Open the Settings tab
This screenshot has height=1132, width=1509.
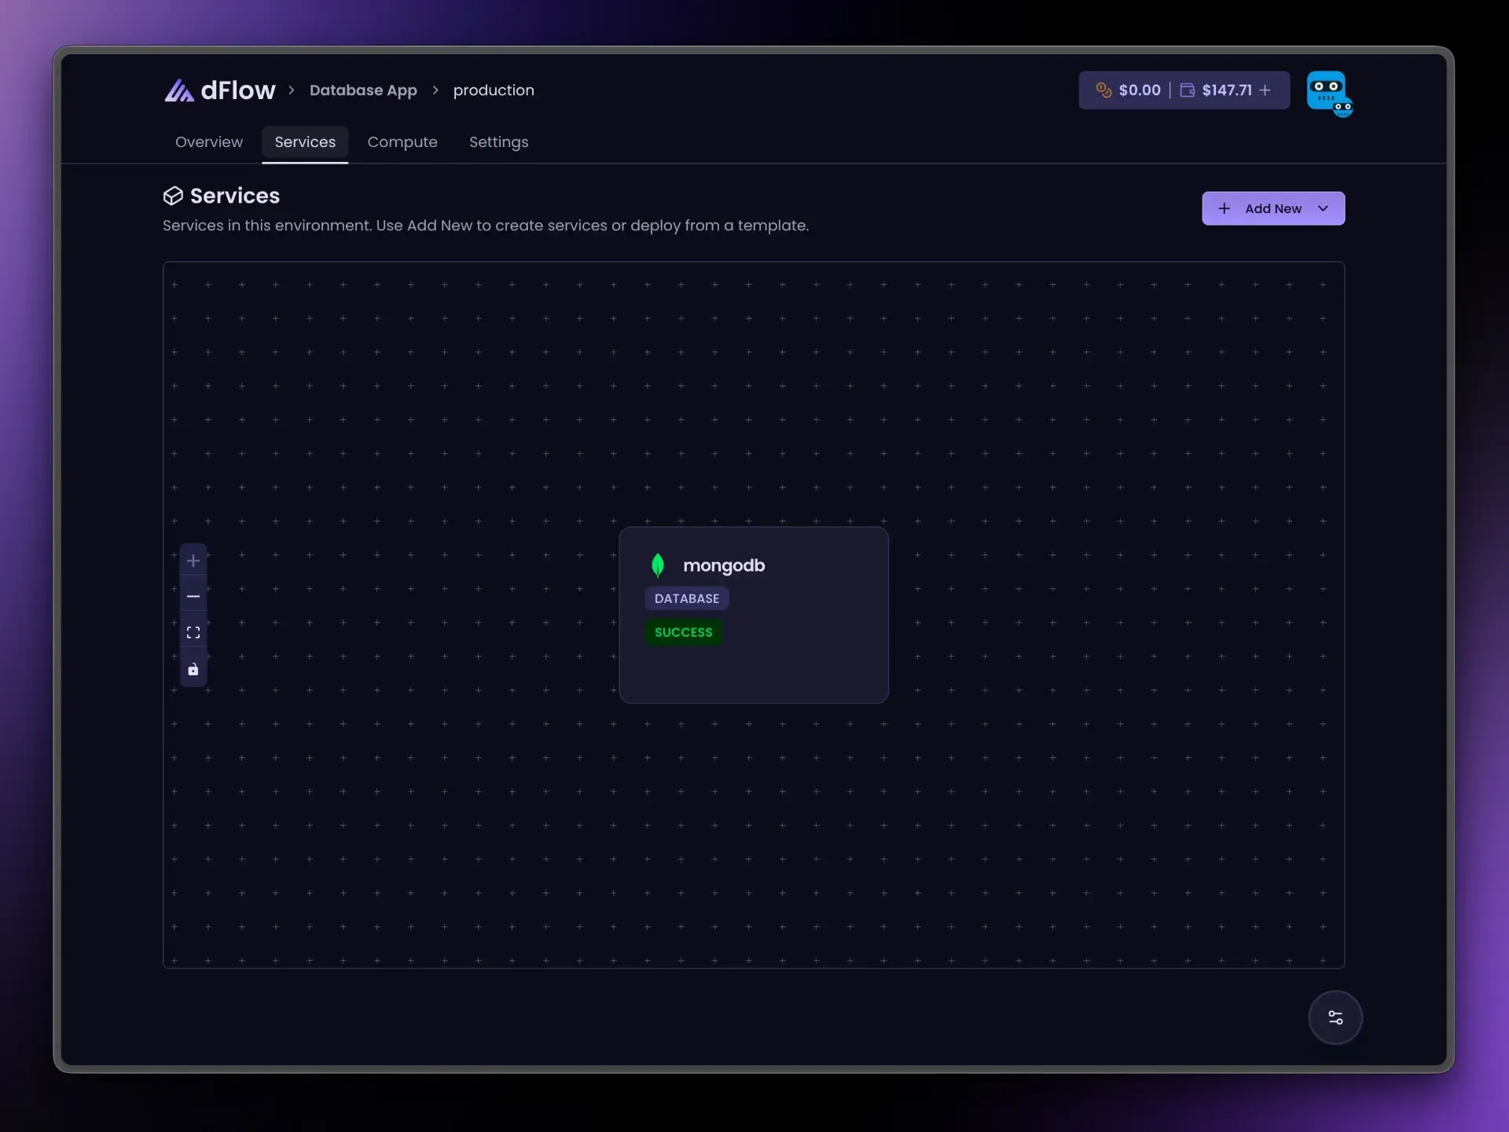[499, 142]
